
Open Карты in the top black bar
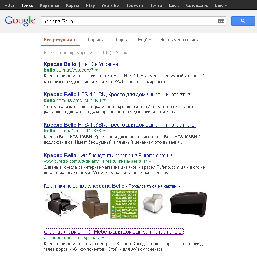pos(72,5)
